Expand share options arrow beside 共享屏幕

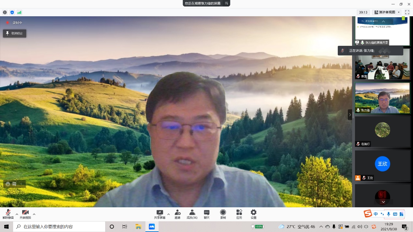tap(168, 214)
